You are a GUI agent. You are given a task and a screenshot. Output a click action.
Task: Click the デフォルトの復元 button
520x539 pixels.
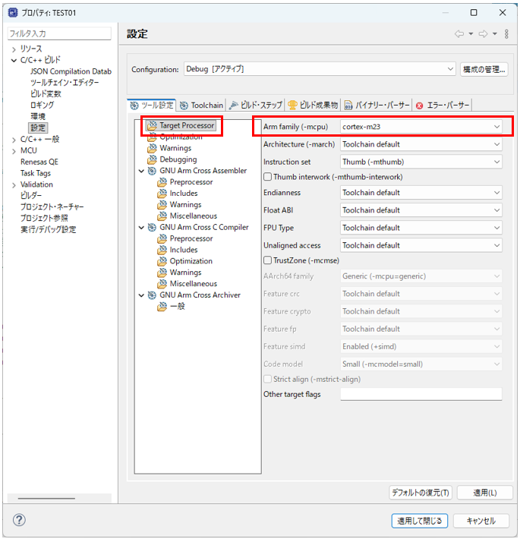click(x=421, y=493)
